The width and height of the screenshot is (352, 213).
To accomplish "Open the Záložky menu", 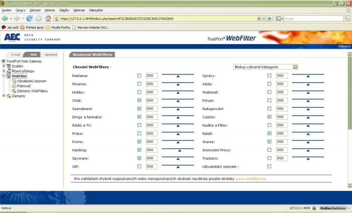I will [64, 10].
